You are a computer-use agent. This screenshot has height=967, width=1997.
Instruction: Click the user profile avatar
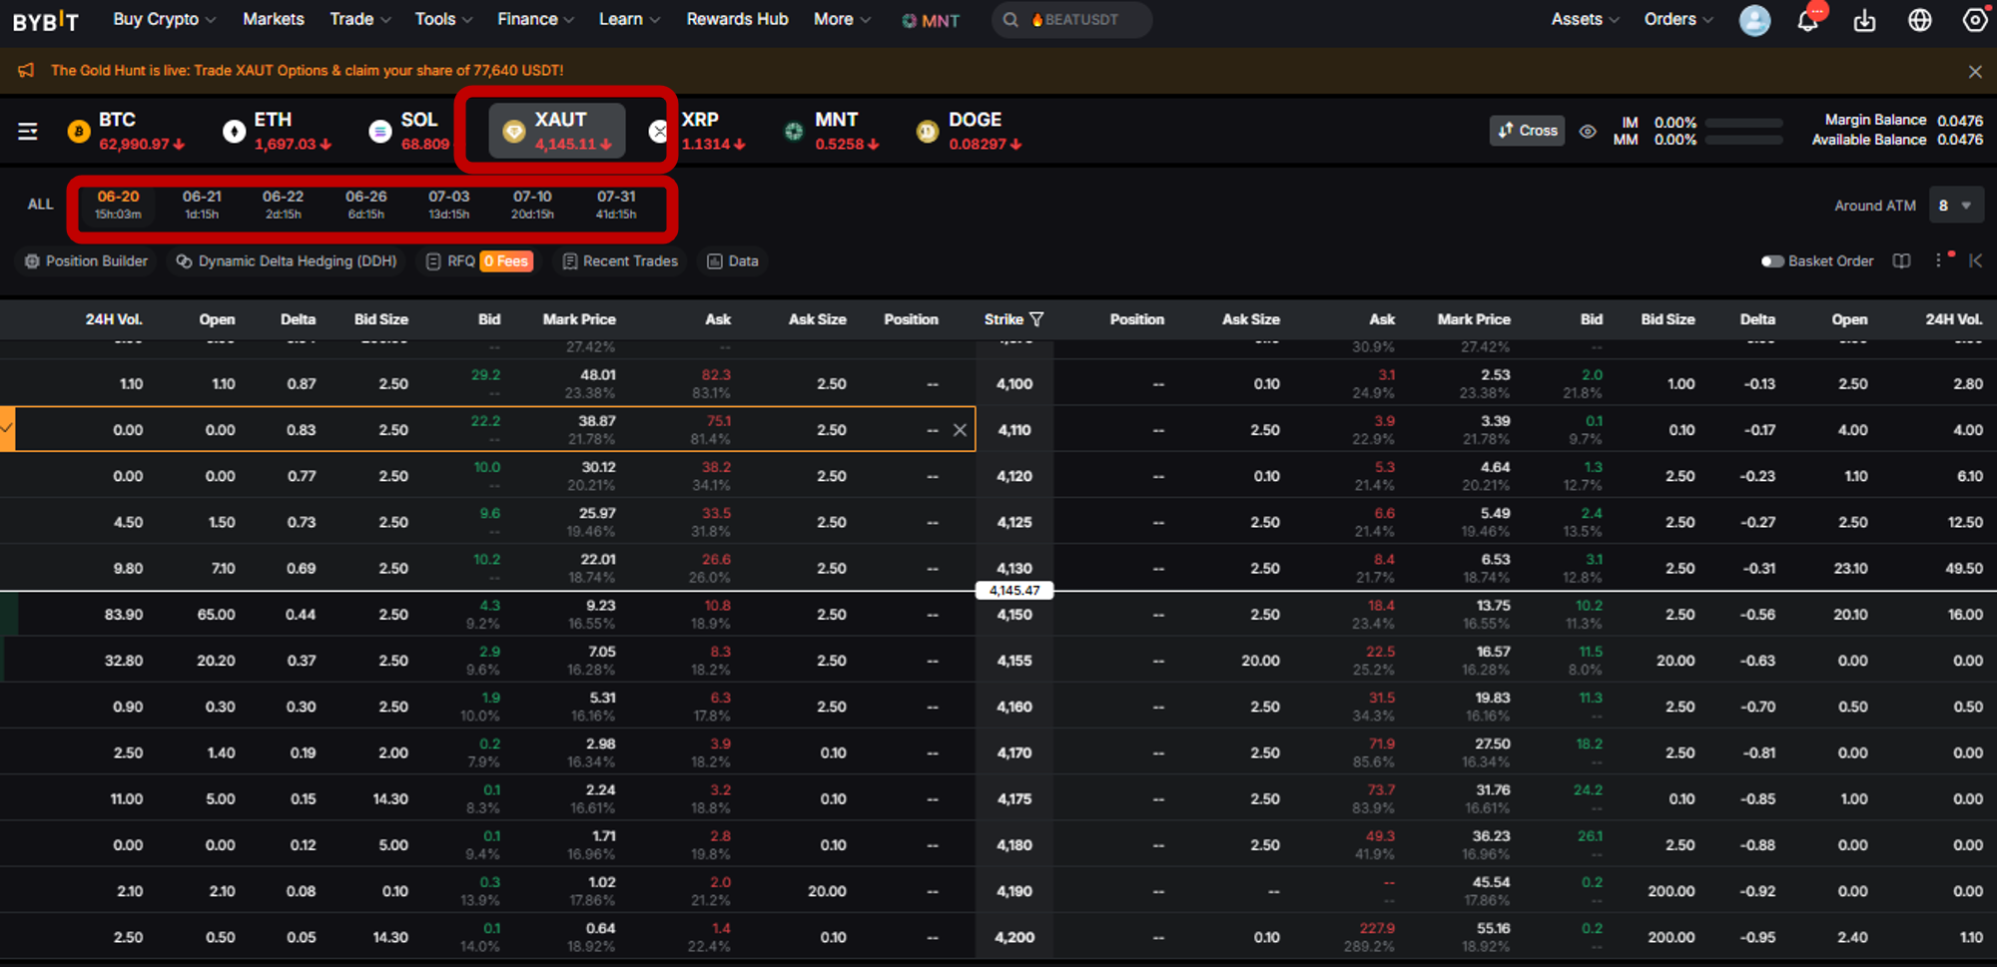1754,20
